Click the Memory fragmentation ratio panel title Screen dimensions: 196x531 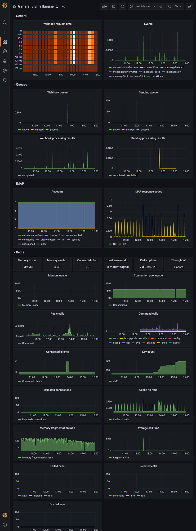[57, 428]
